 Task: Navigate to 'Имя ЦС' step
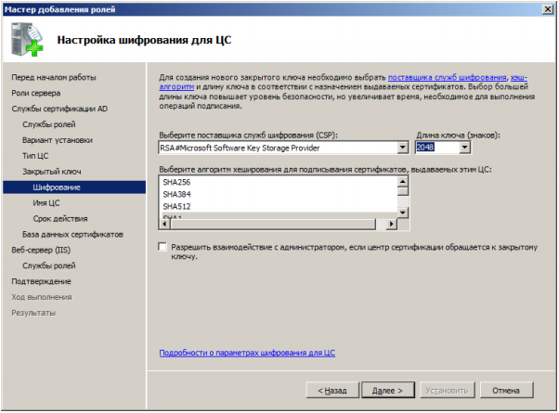click(45, 202)
